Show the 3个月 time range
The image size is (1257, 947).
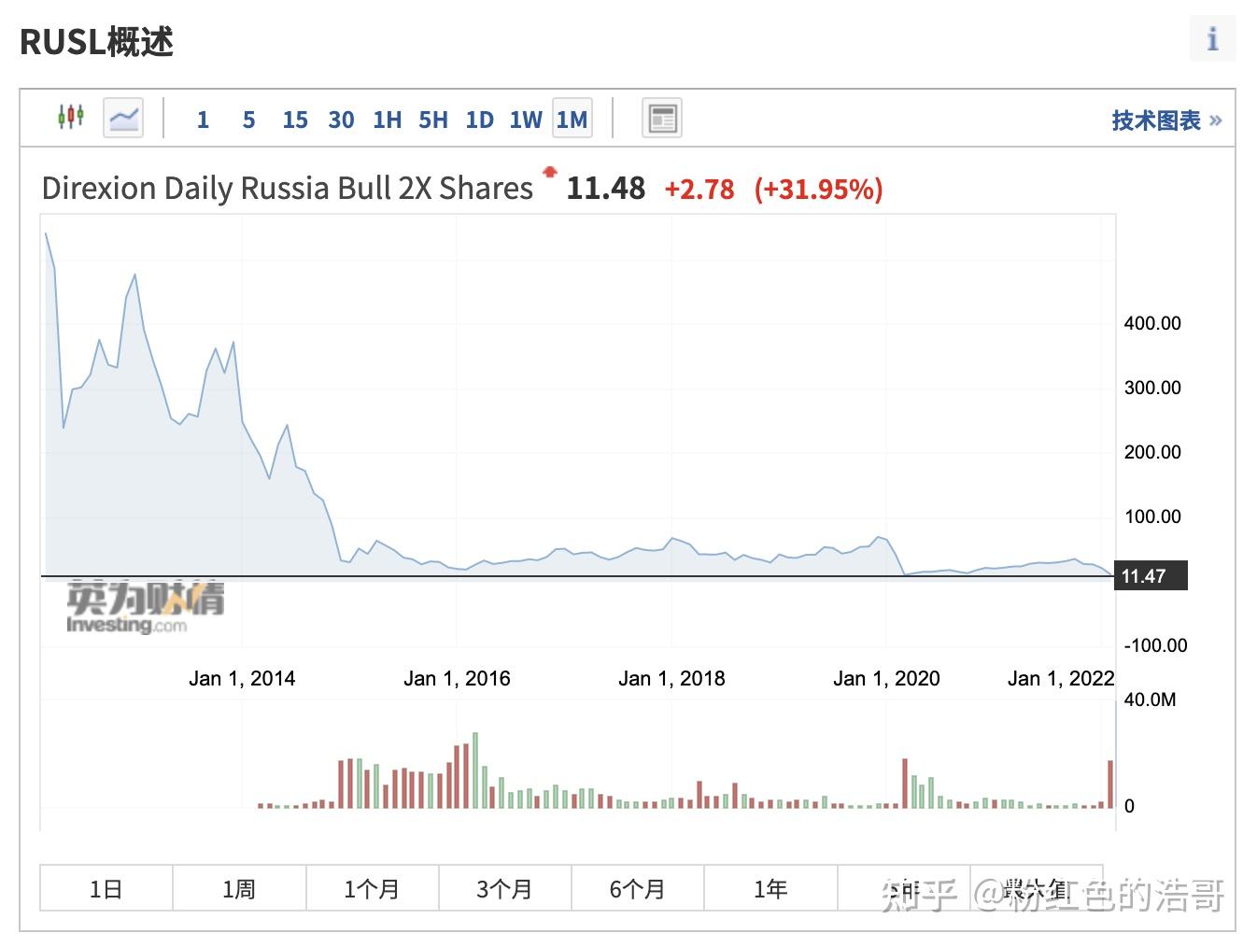tap(504, 888)
